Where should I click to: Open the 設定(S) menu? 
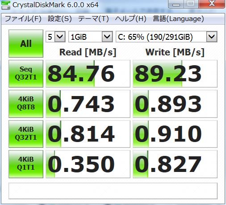click(x=60, y=19)
